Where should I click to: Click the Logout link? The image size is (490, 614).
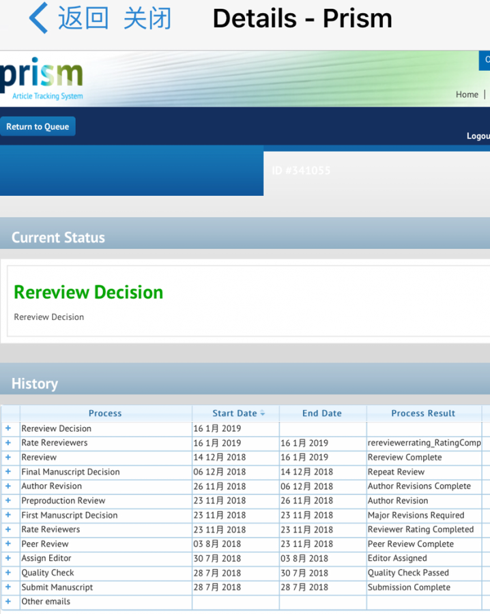(x=478, y=136)
